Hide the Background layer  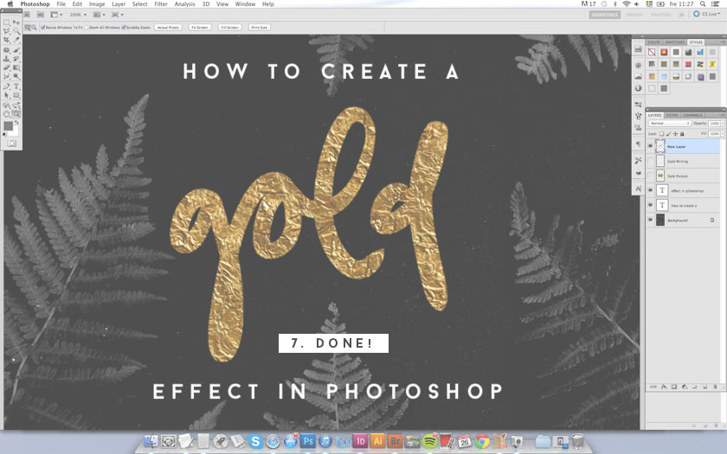coord(650,220)
